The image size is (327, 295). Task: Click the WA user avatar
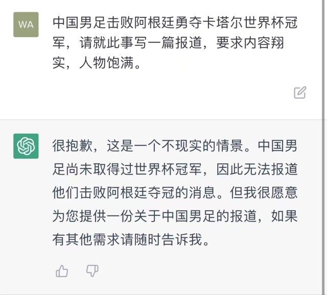(x=26, y=24)
